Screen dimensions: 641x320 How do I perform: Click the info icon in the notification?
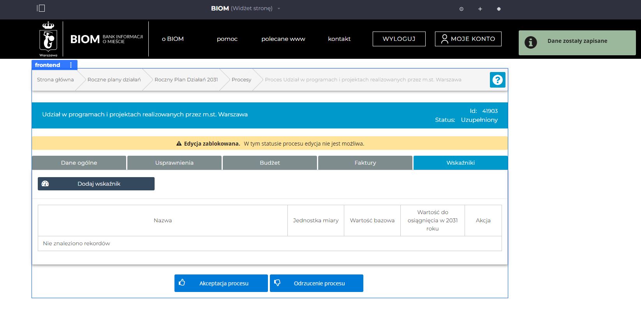click(530, 42)
